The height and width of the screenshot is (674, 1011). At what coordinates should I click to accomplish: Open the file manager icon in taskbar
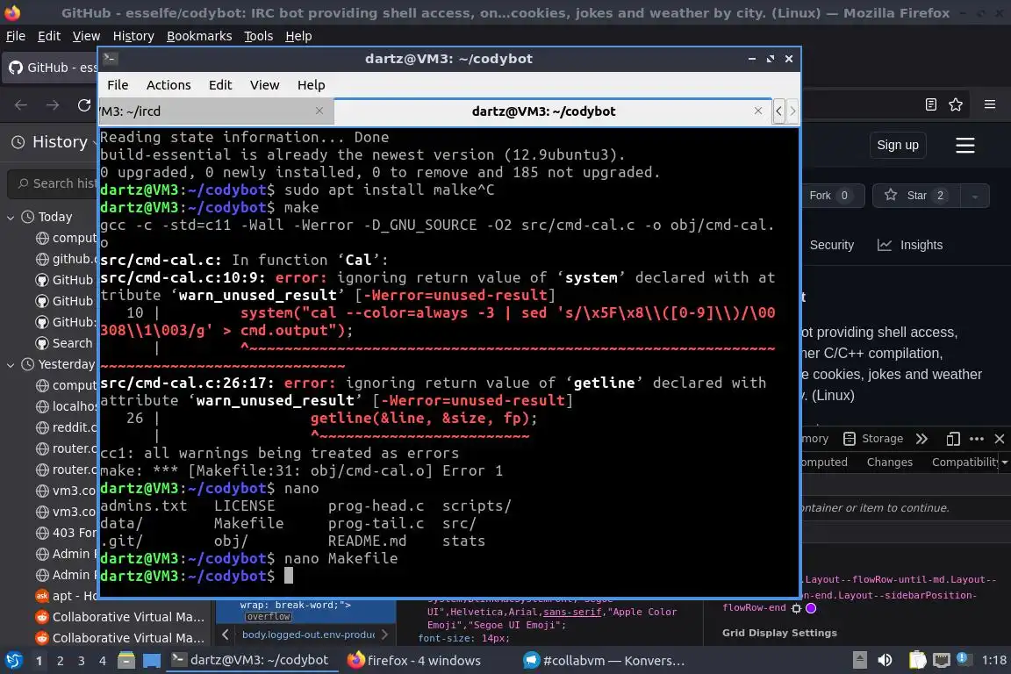tap(126, 661)
